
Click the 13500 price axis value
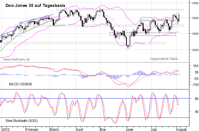(195, 3)
